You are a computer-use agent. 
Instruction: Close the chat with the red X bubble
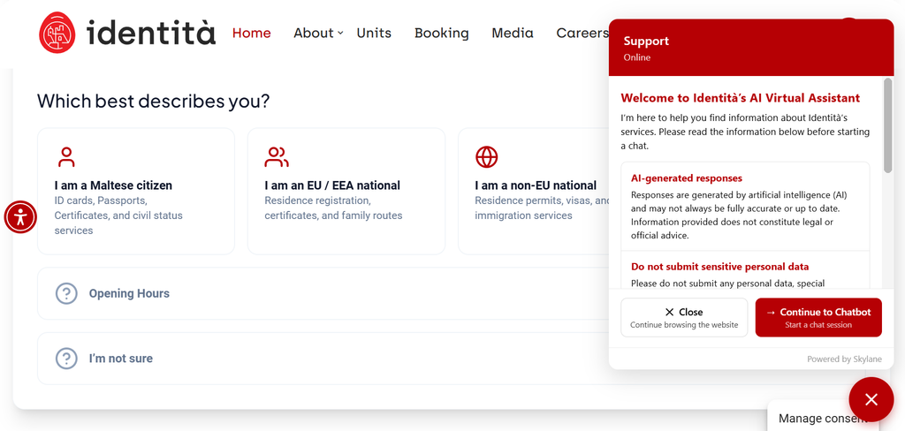coord(871,399)
